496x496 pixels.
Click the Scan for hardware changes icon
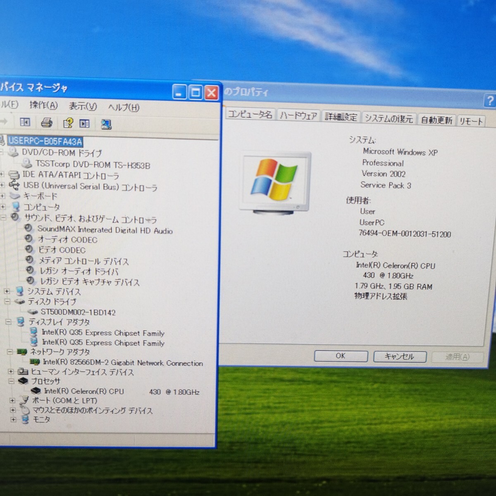(x=106, y=124)
